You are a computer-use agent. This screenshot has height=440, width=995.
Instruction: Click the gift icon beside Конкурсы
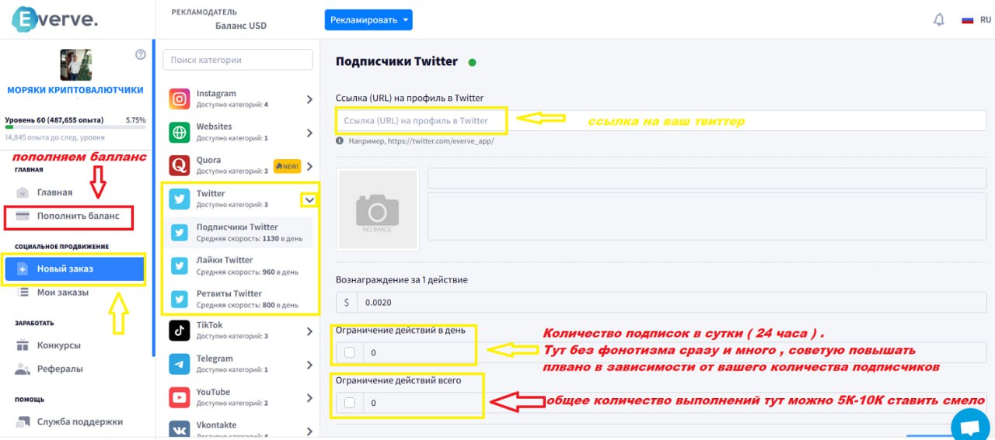click(x=23, y=345)
